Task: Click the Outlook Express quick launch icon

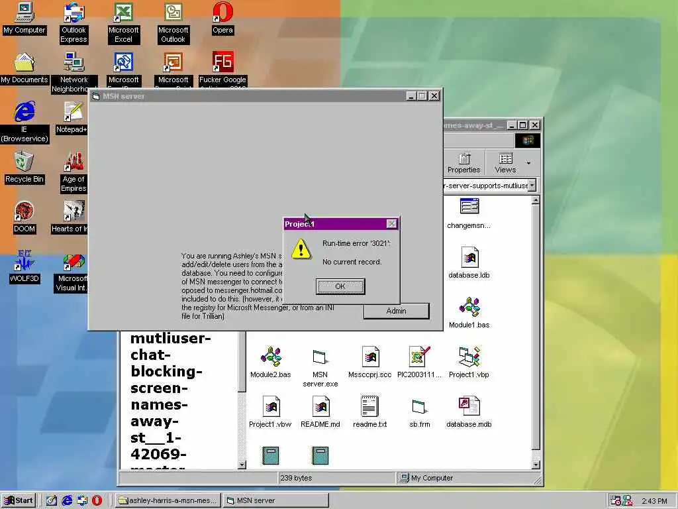Action: pyautogui.click(x=81, y=500)
